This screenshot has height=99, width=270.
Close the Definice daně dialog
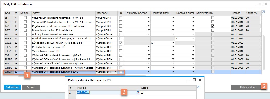[200, 80]
